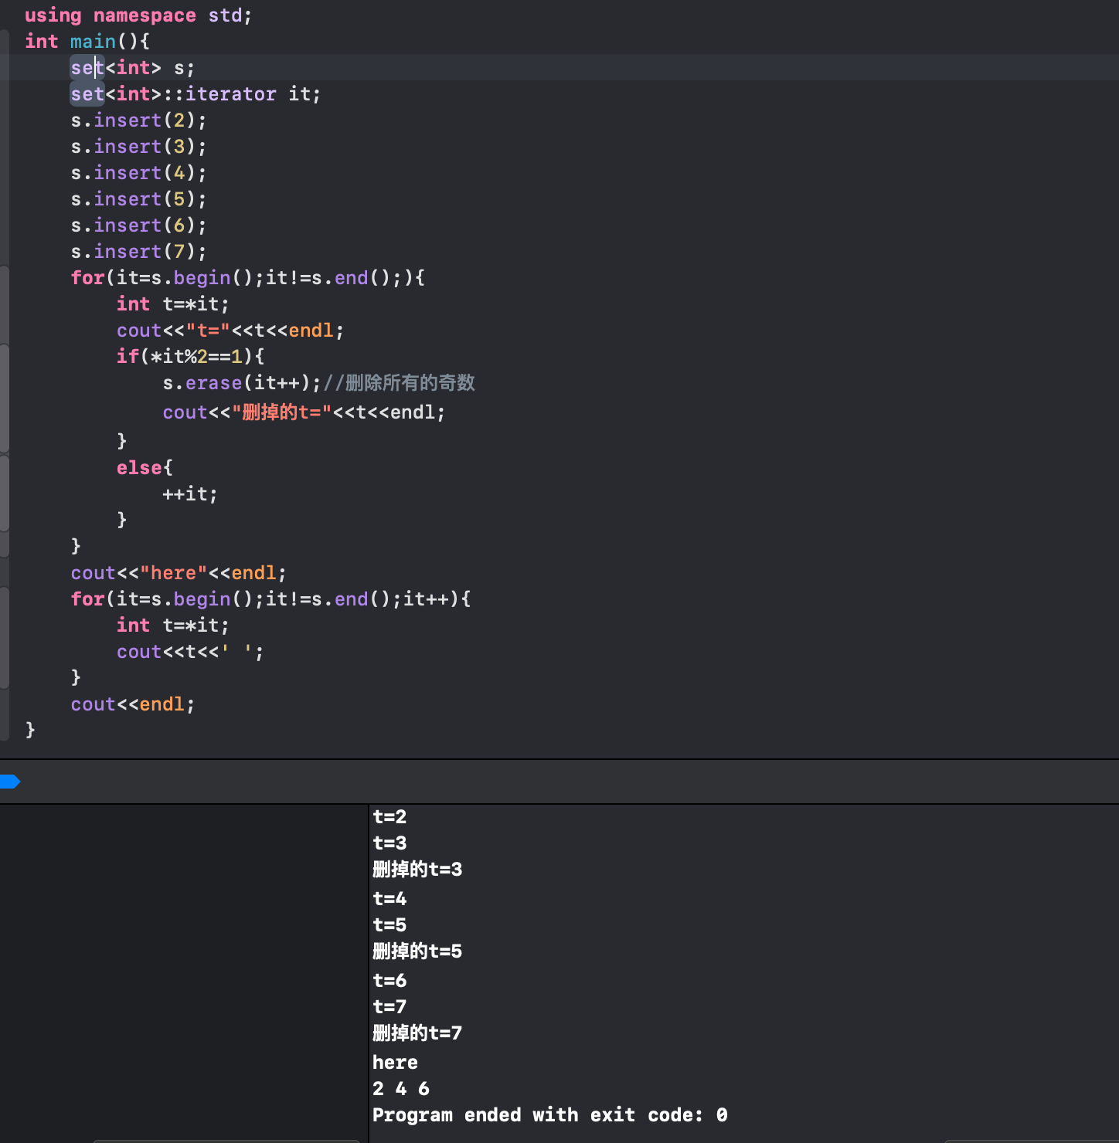
Task: Click 'Program ended with exit code: 0'
Action: click(550, 1115)
